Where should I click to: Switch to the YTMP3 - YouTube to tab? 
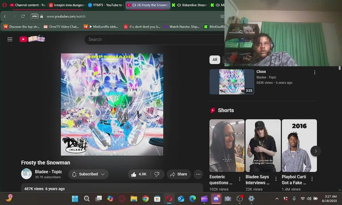(x=105, y=5)
